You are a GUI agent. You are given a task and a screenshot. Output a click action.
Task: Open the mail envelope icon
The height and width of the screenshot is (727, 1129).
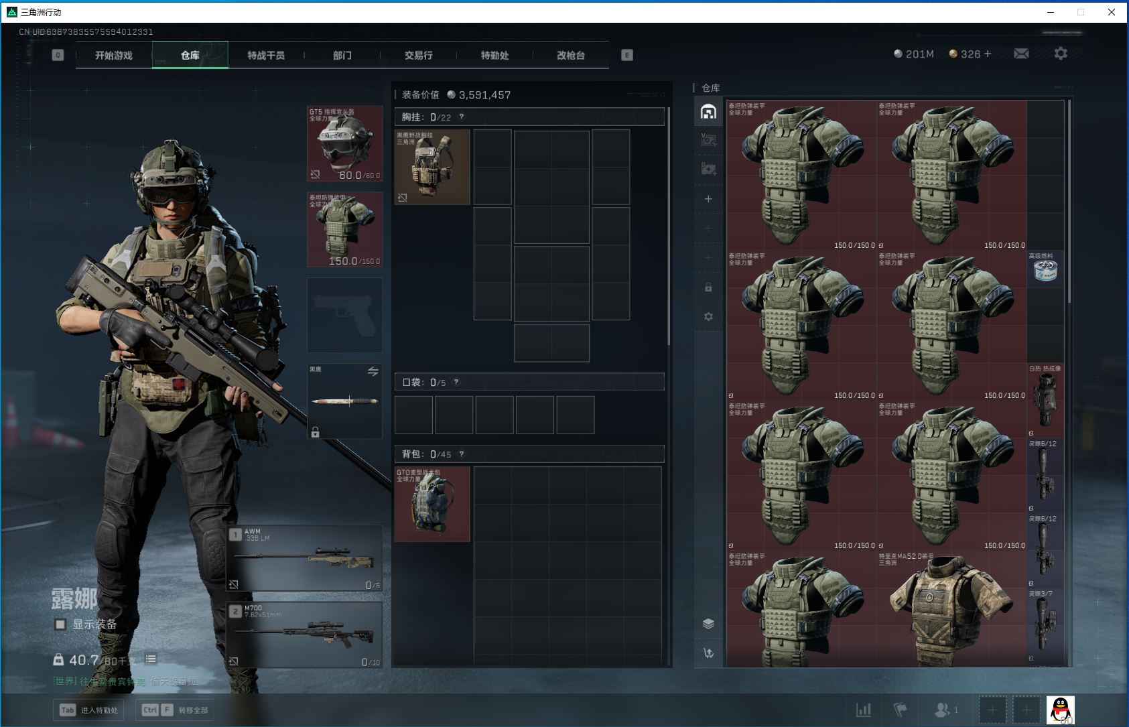[1021, 54]
